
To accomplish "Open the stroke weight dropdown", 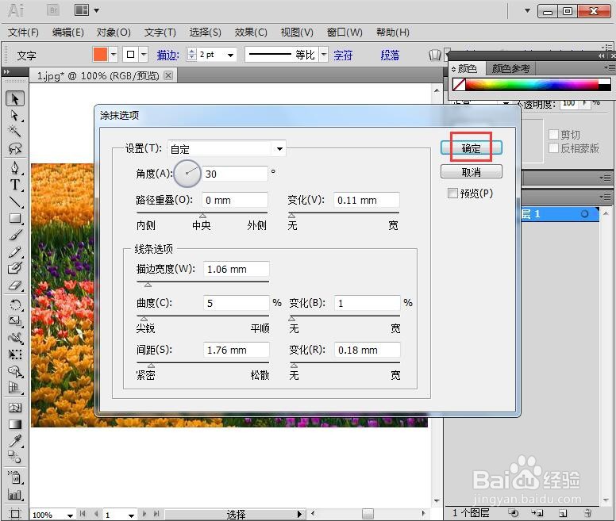I will point(231,55).
